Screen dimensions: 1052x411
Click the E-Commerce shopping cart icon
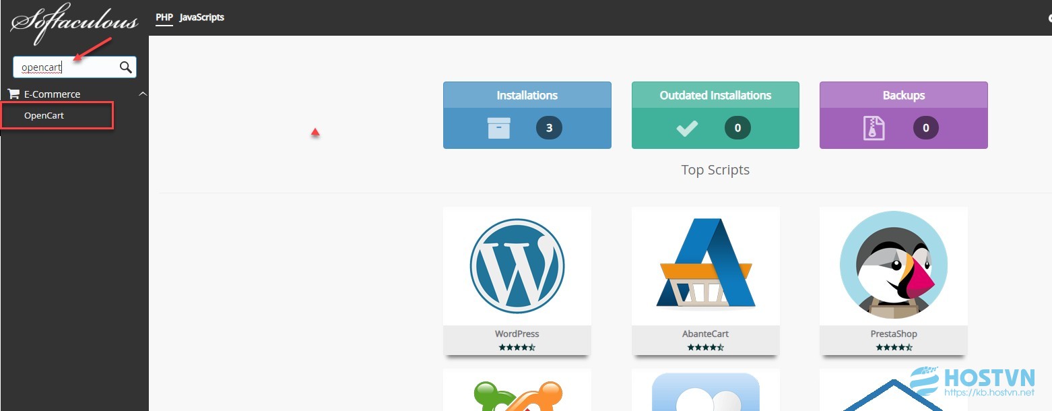13,94
